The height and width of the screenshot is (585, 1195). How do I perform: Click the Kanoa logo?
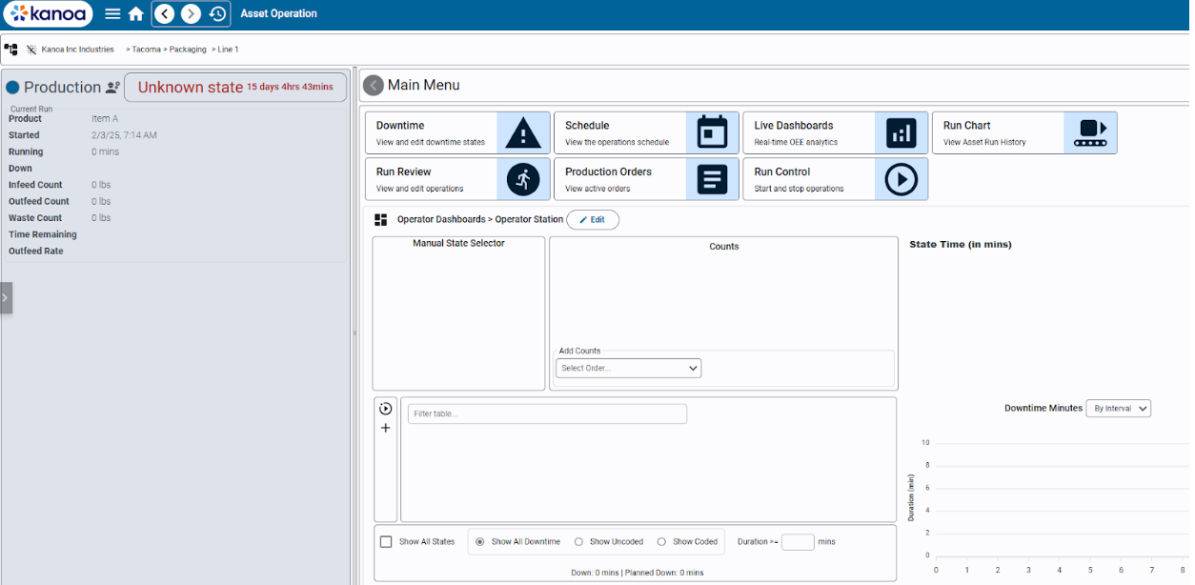click(x=48, y=13)
